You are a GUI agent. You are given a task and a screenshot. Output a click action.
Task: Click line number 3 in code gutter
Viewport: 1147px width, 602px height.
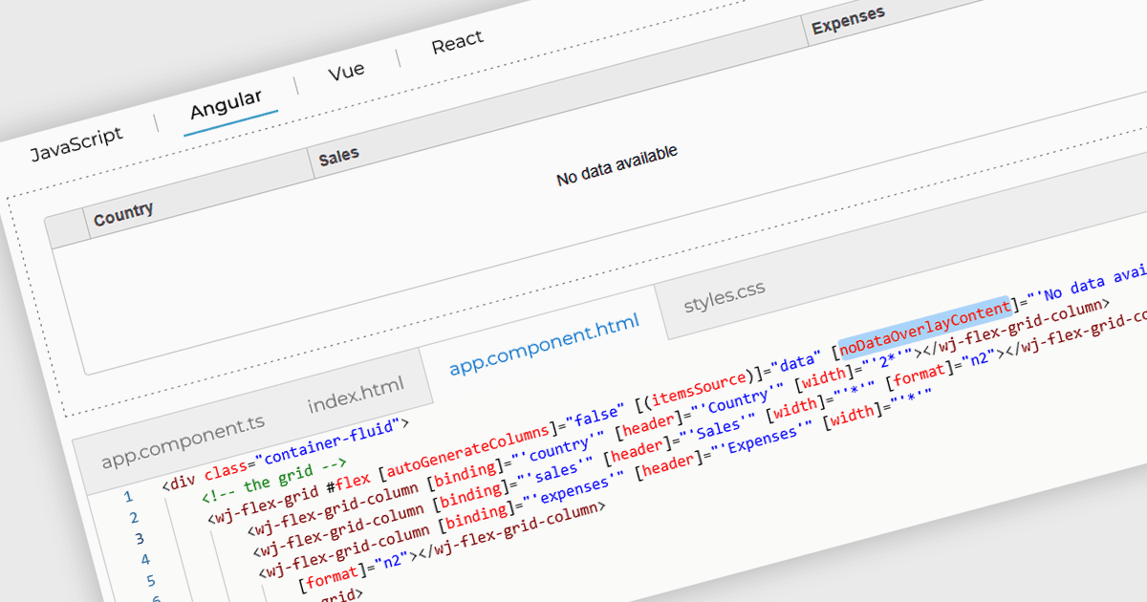tap(140, 539)
